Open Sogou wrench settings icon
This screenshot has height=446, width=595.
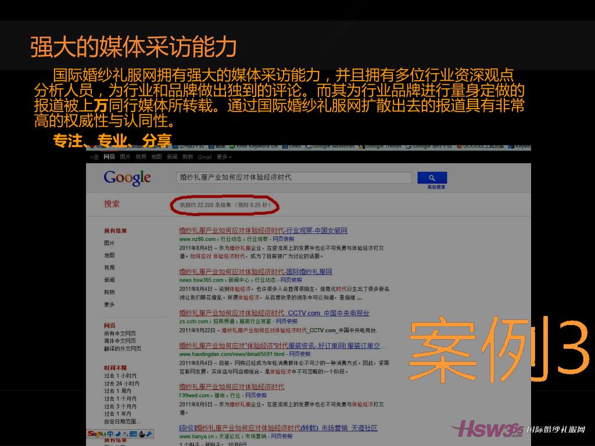point(149,434)
